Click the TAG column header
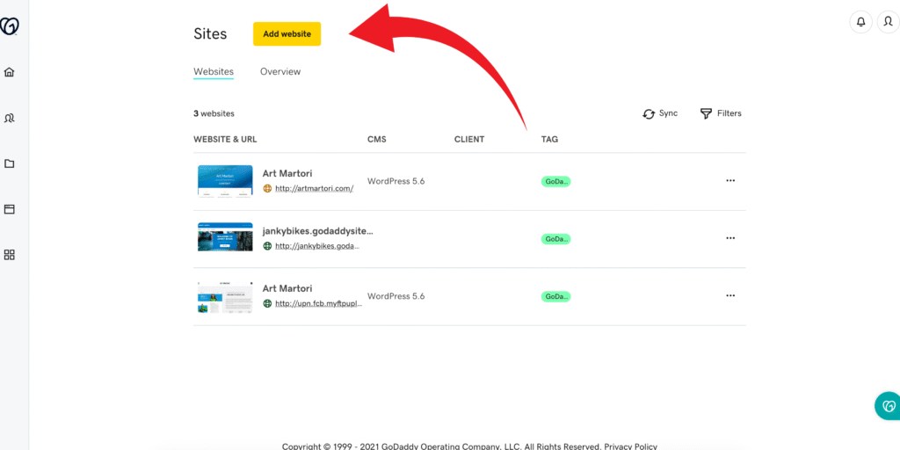 549,139
